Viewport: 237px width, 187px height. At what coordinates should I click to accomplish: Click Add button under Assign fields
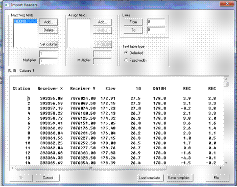103,22
